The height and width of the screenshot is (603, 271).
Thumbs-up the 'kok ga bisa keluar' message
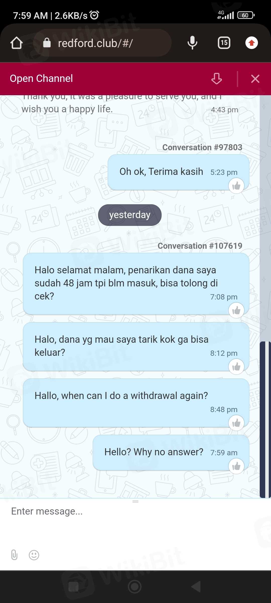point(236,367)
